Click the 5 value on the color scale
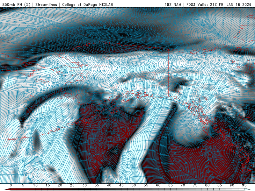Viewport: 255px width, 191px height. [23, 185]
